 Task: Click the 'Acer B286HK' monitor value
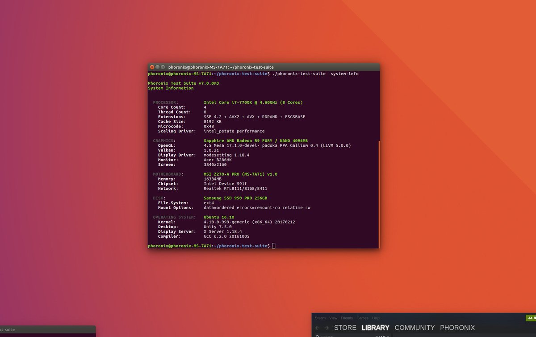218,160
